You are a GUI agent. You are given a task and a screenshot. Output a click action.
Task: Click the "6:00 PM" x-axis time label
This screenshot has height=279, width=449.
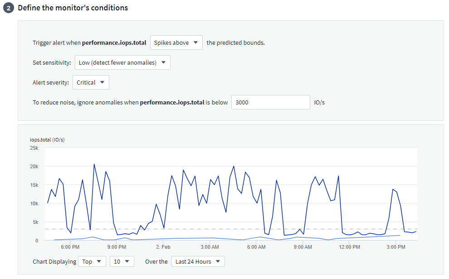point(70,247)
